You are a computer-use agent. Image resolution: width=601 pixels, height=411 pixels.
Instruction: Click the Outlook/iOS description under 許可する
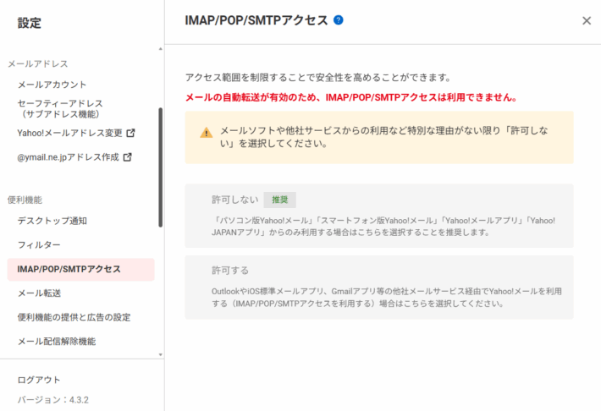click(386, 297)
